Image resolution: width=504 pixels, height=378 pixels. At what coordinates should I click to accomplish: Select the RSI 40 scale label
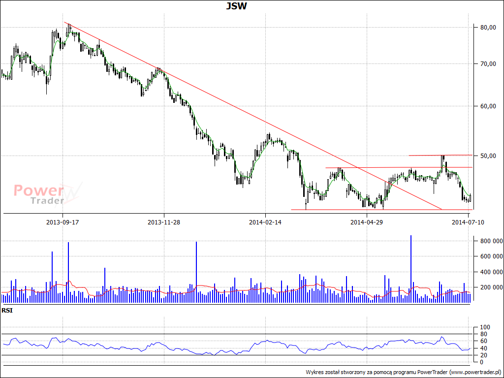tap(483, 348)
